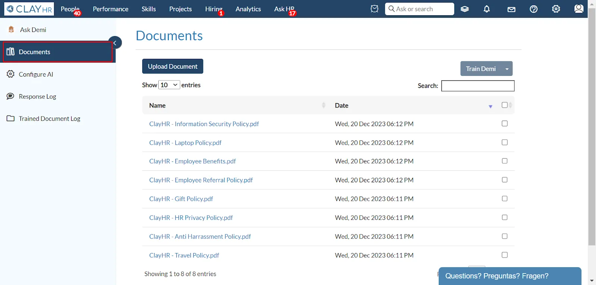
Task: Sort by Date using the blue arrow
Action: pos(491,107)
